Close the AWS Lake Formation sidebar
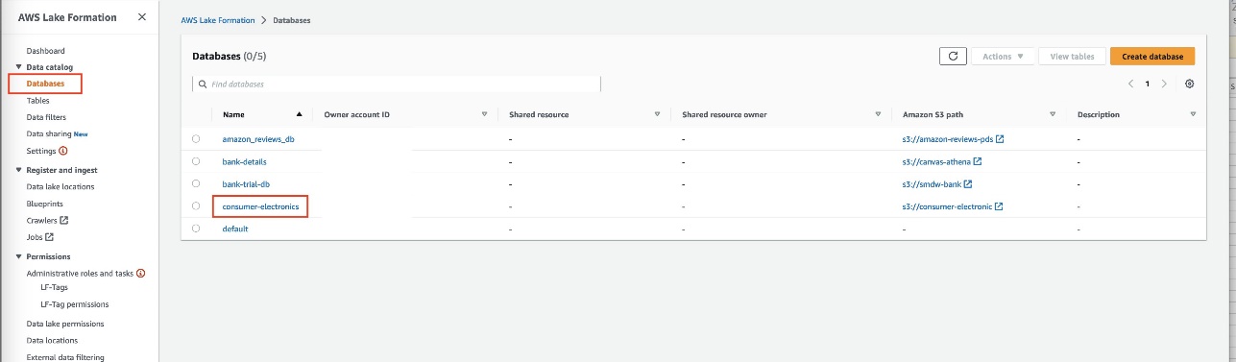 pyautogui.click(x=142, y=17)
